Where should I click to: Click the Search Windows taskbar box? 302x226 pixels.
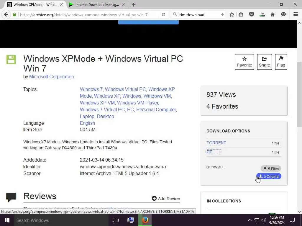(61, 220)
